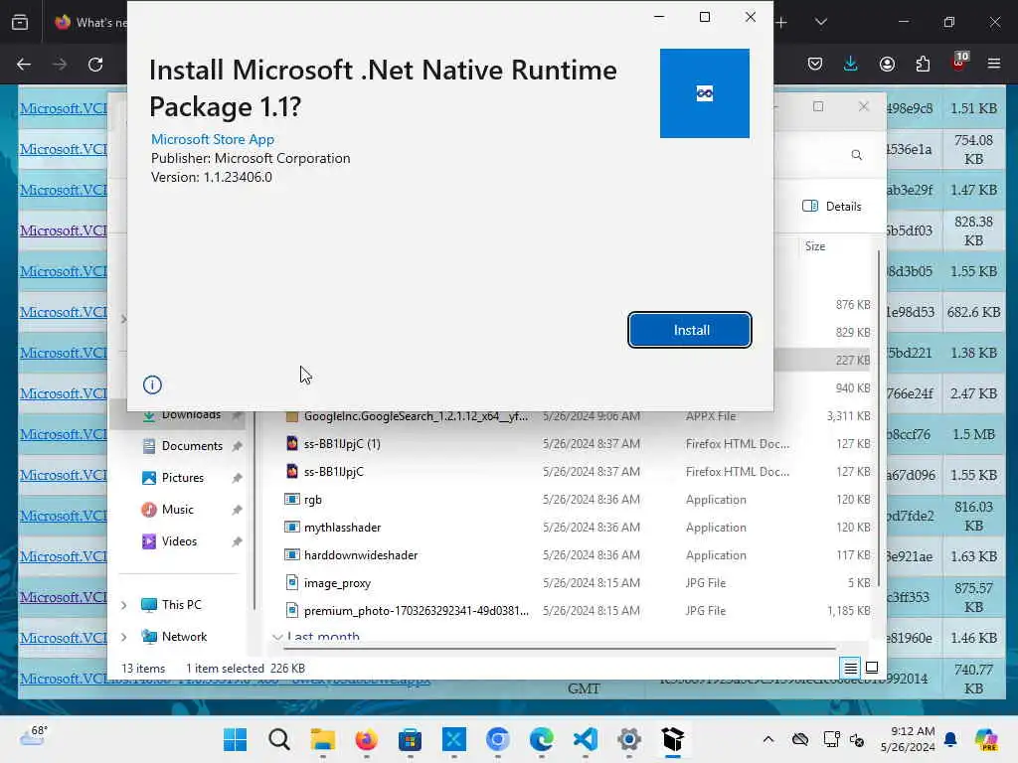Open Microsoft Edge from the taskbar
1018x763 pixels.
pyautogui.click(x=542, y=739)
